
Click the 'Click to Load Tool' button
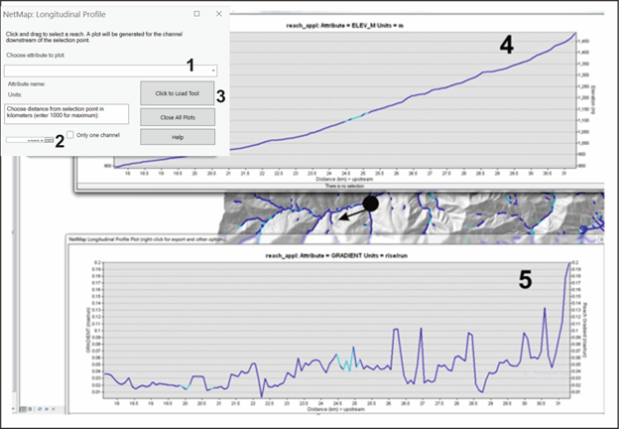point(177,93)
